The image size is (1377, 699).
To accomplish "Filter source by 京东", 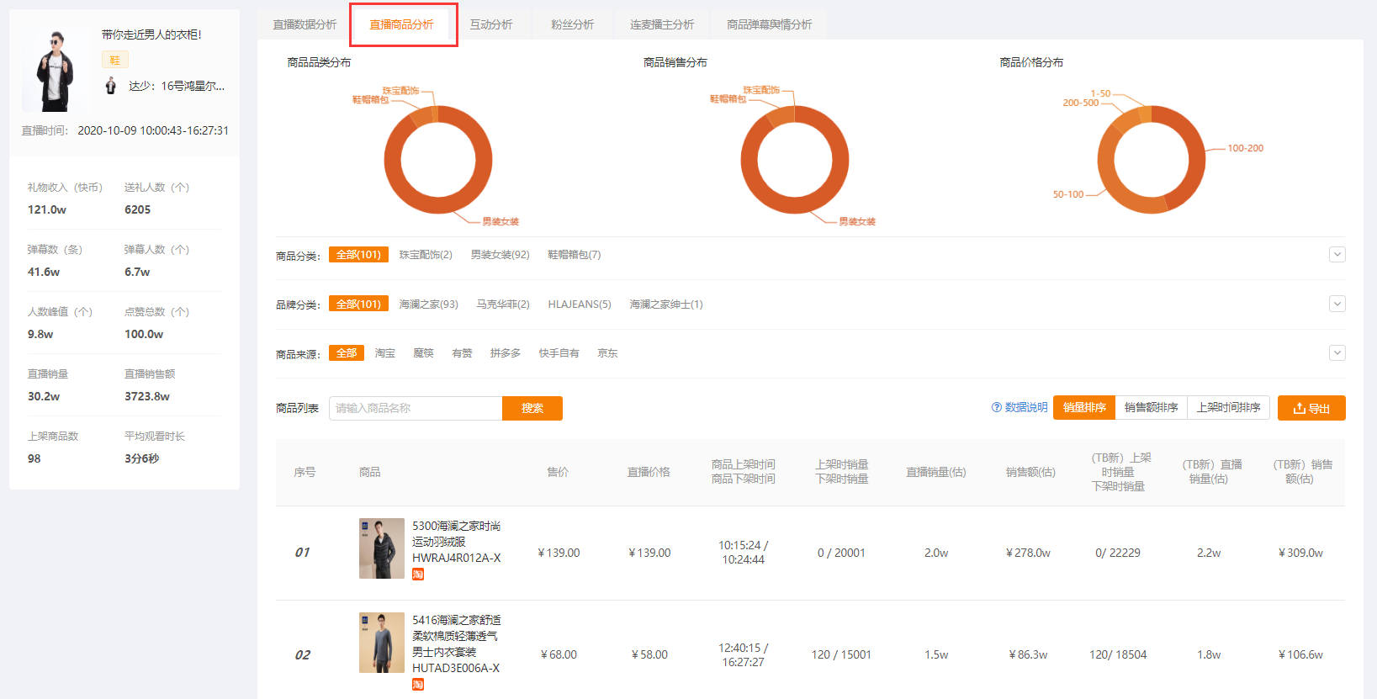I will [x=607, y=353].
